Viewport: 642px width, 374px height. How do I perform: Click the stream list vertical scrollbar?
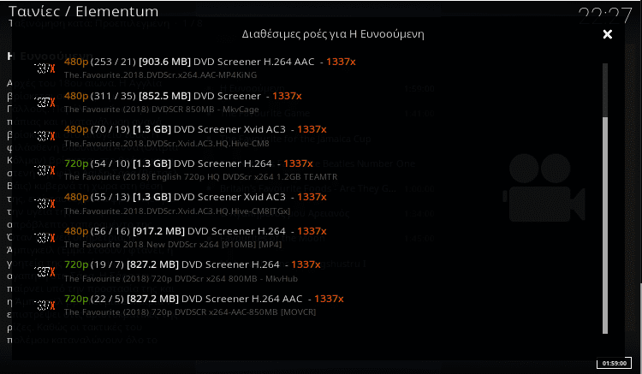(605, 199)
